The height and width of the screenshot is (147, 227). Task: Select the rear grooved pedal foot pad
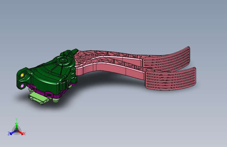coord(166,59)
